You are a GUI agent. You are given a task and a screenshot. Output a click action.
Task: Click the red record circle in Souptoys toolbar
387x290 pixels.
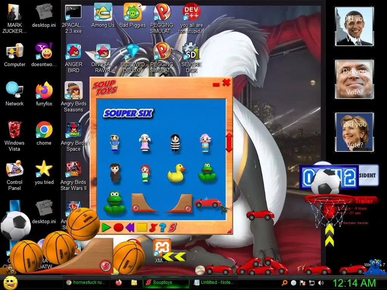[118, 227]
